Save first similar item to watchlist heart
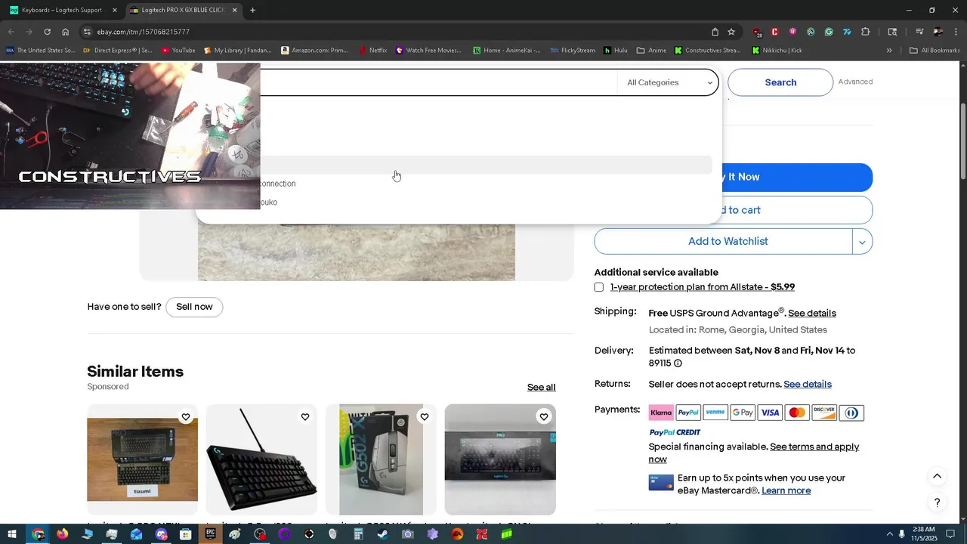 coord(185,417)
